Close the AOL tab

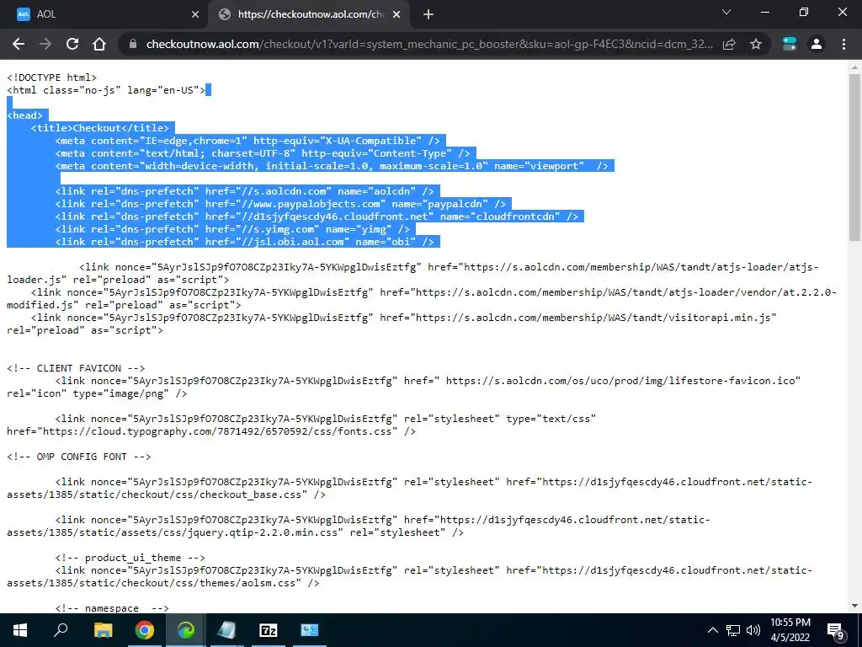click(x=195, y=14)
